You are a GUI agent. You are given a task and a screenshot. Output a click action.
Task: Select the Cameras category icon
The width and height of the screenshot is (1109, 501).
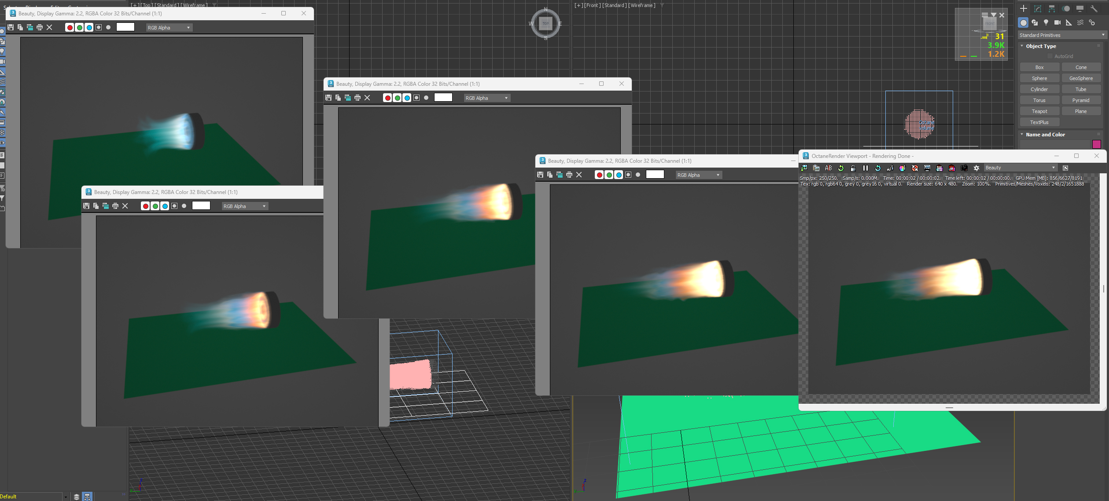tap(1057, 22)
